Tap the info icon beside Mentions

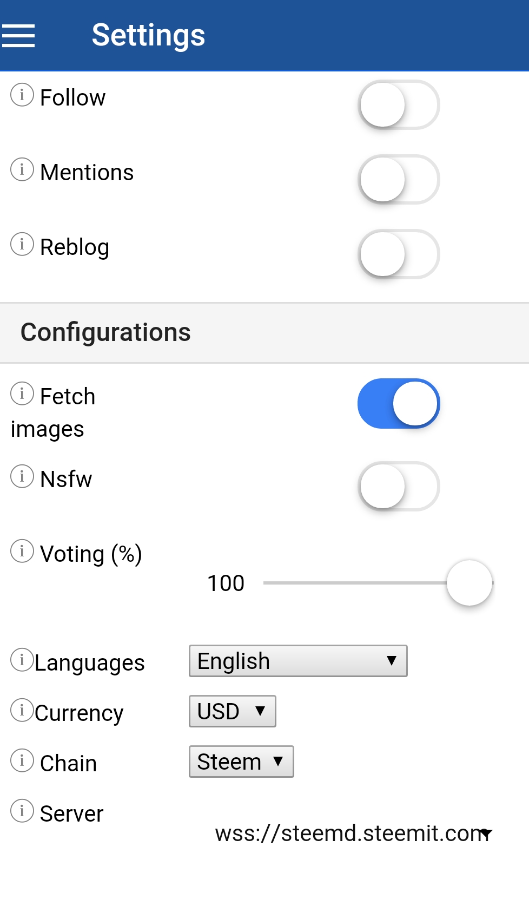coord(22,170)
